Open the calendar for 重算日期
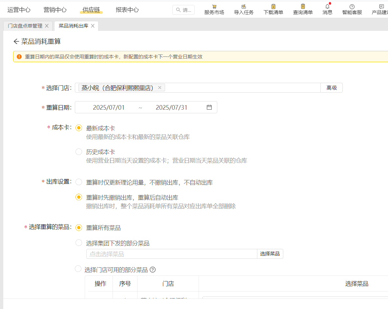Viewport: 388px width, 309px height. coord(209,107)
